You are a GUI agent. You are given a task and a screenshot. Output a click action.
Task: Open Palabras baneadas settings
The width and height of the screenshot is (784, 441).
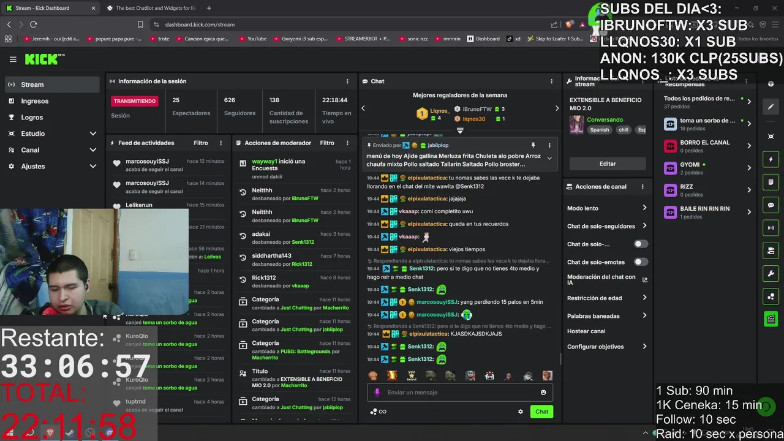(607, 316)
